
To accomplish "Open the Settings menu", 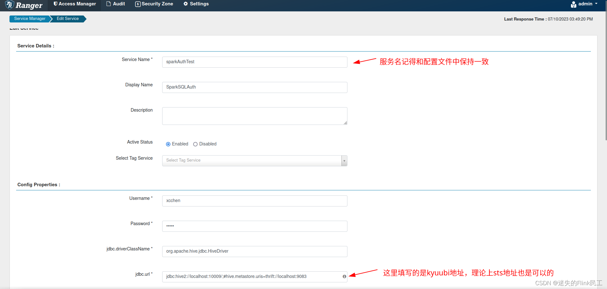I will coord(196,4).
